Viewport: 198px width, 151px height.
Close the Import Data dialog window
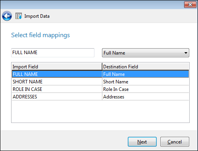190,5
